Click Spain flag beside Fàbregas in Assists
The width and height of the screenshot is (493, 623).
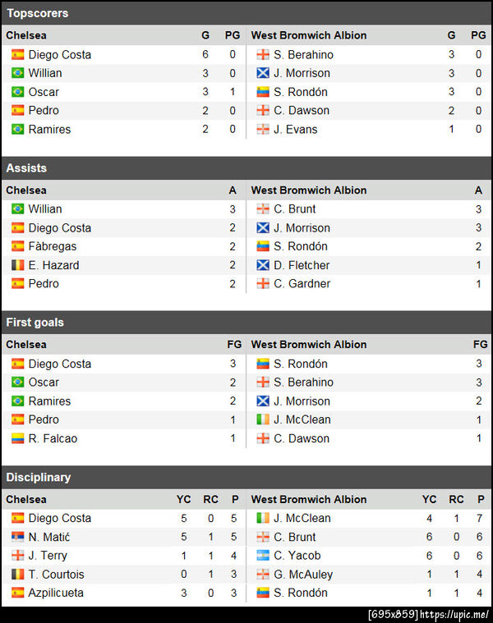coord(17,246)
